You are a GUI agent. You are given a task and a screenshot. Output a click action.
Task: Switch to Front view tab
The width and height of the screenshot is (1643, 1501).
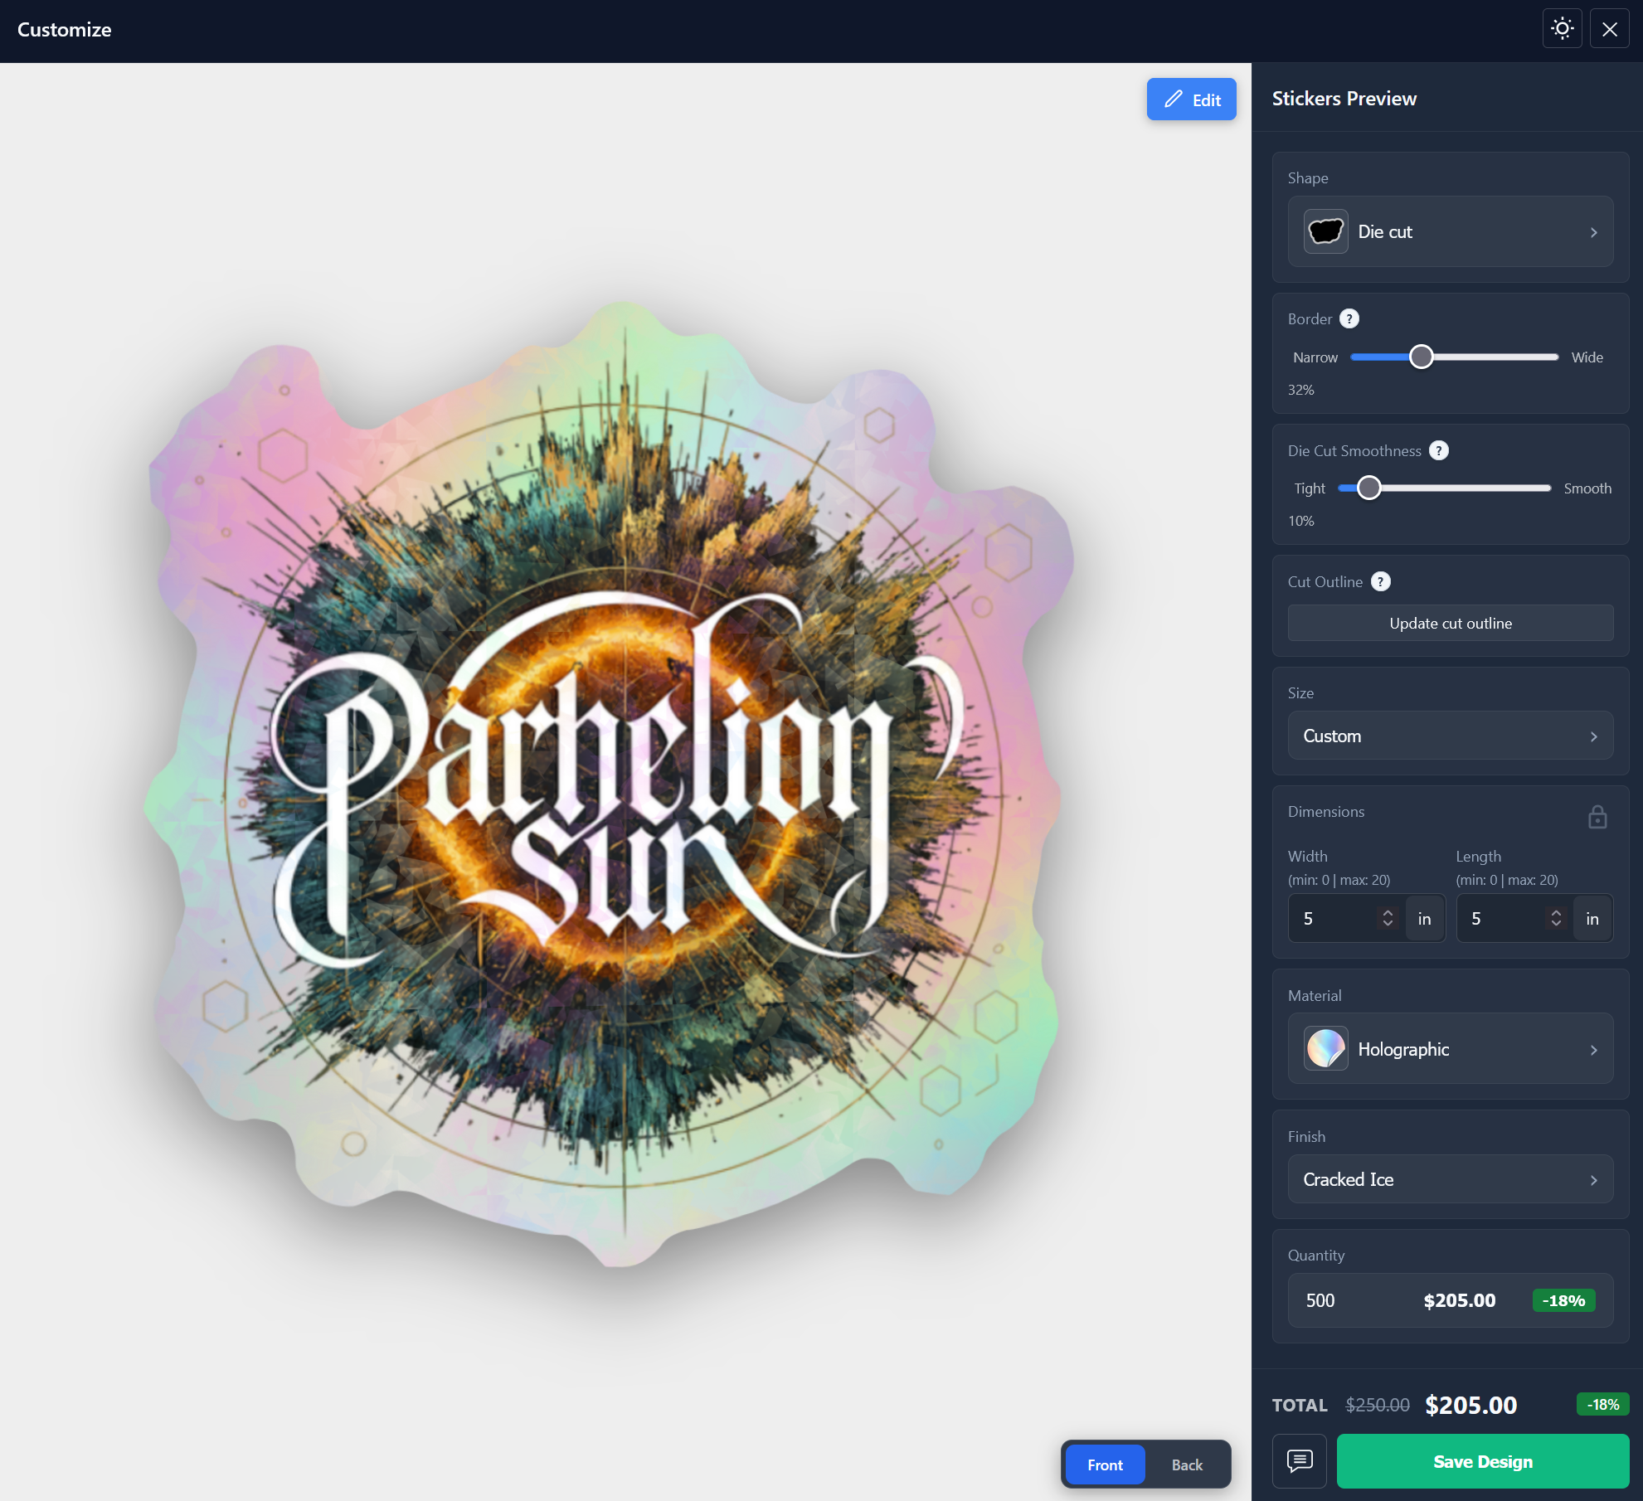point(1105,1465)
